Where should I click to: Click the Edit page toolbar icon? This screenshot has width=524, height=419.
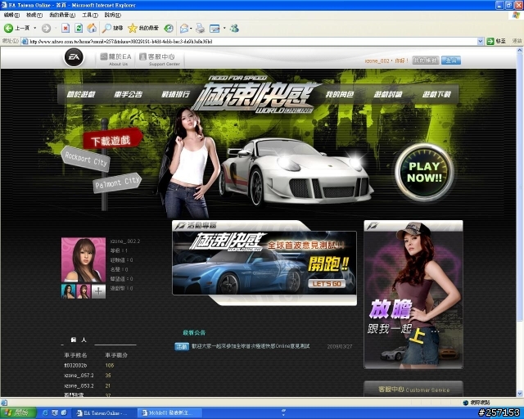[215, 29]
